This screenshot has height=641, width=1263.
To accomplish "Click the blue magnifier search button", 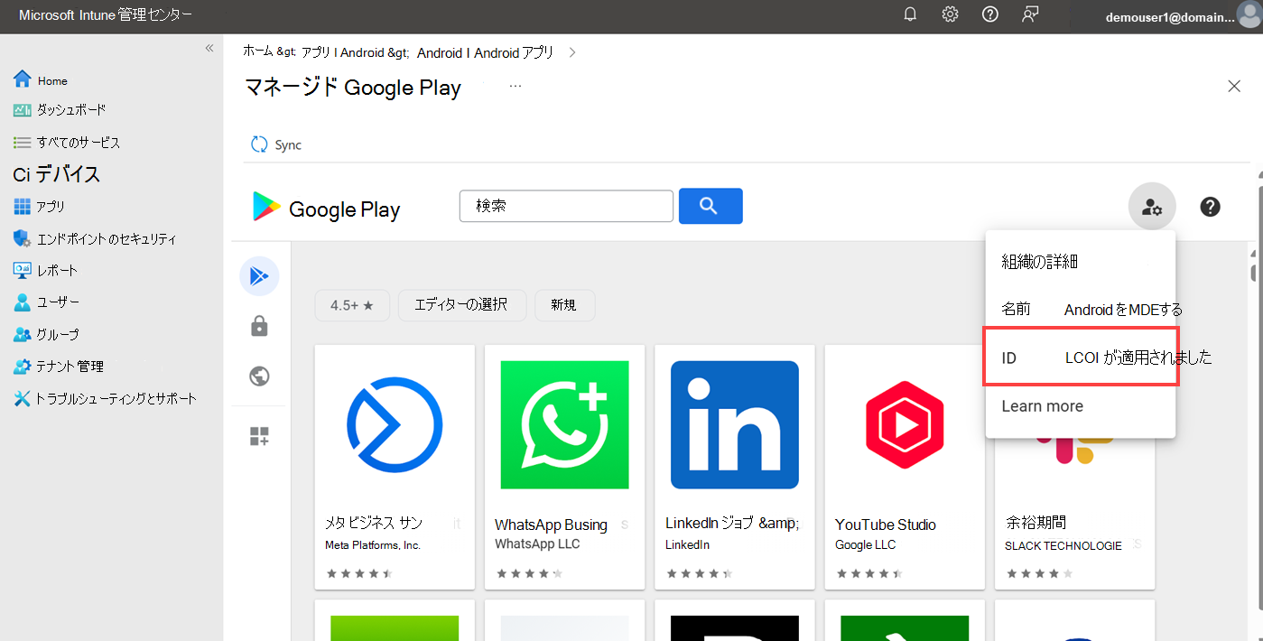I will point(710,206).
